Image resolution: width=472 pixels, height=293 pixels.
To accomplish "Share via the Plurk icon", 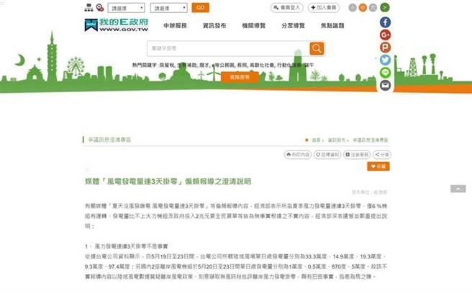I will [x=385, y=48].
